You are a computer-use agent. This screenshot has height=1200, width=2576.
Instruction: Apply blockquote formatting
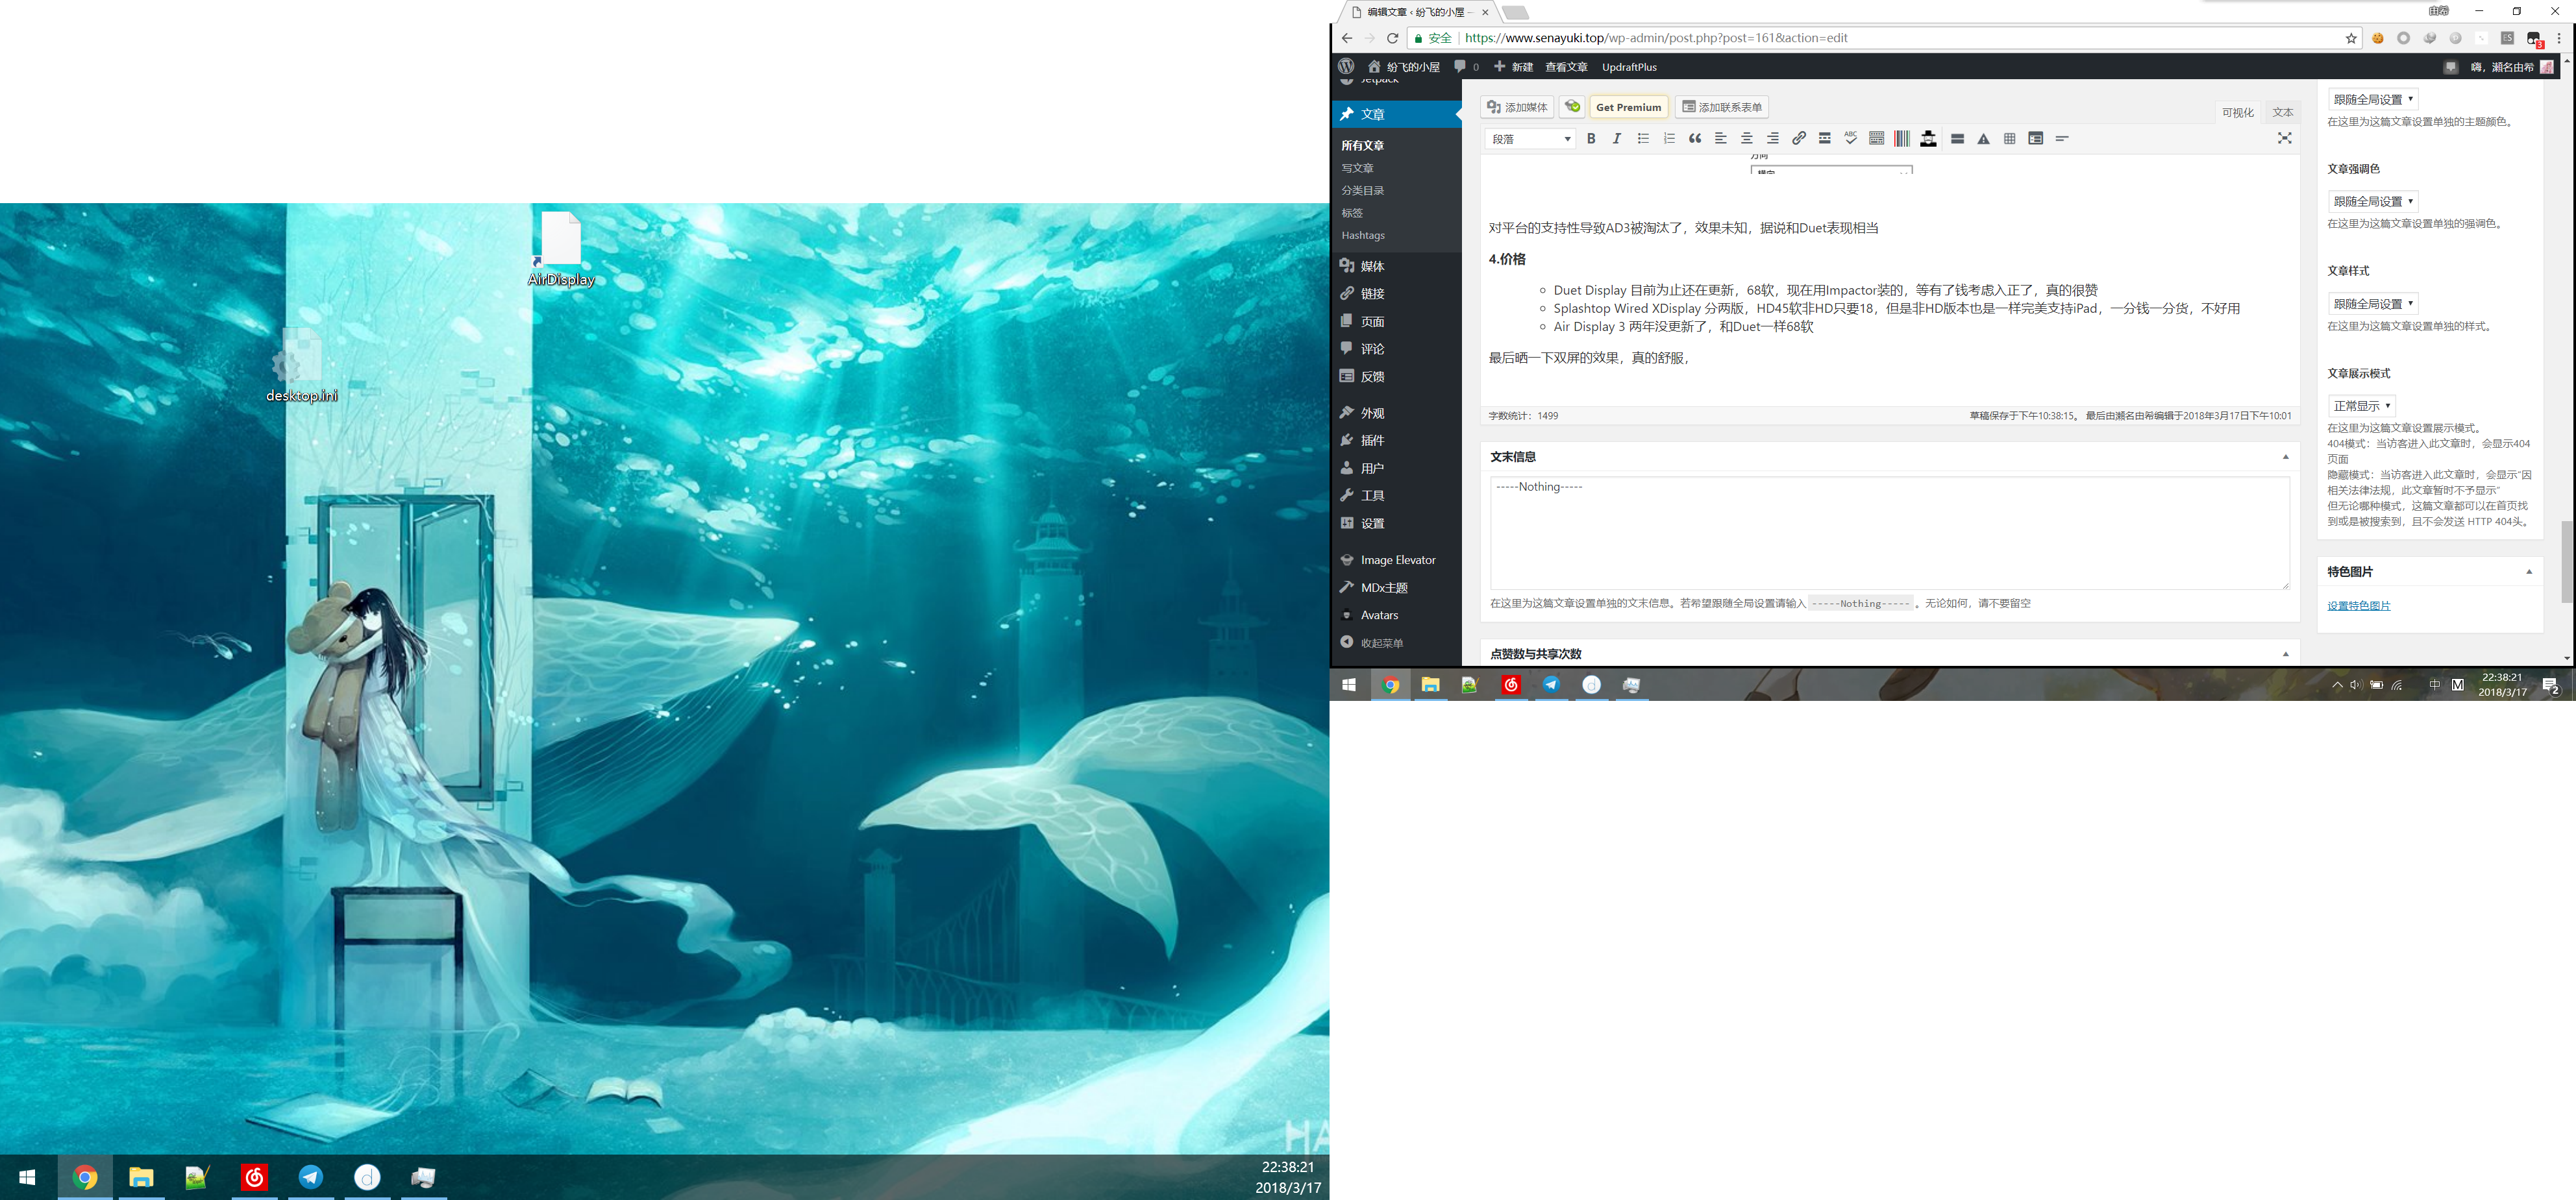[x=1695, y=139]
